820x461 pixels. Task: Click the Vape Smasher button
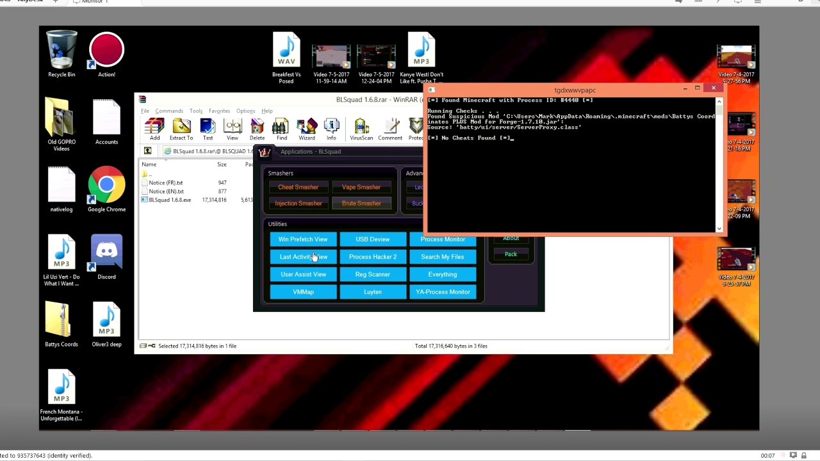(361, 187)
